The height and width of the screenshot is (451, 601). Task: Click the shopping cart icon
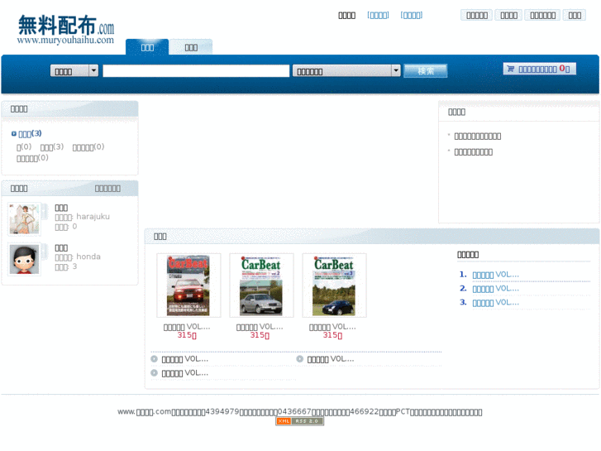click(511, 69)
